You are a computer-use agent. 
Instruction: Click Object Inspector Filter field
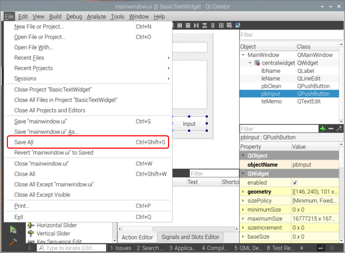pyautogui.click(x=291, y=35)
